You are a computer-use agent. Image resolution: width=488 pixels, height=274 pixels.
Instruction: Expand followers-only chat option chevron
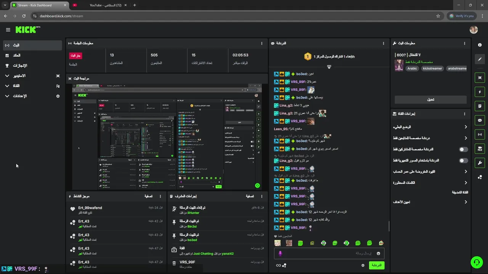coord(466,138)
